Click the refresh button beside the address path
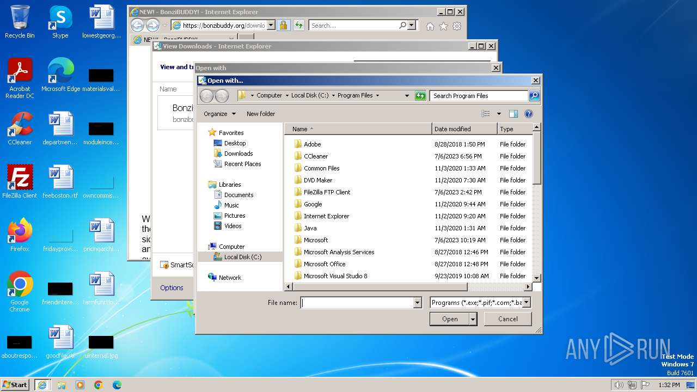This screenshot has height=392, width=697. click(420, 96)
